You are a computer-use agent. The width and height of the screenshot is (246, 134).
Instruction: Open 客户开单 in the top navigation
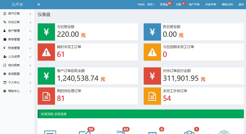[194, 5]
